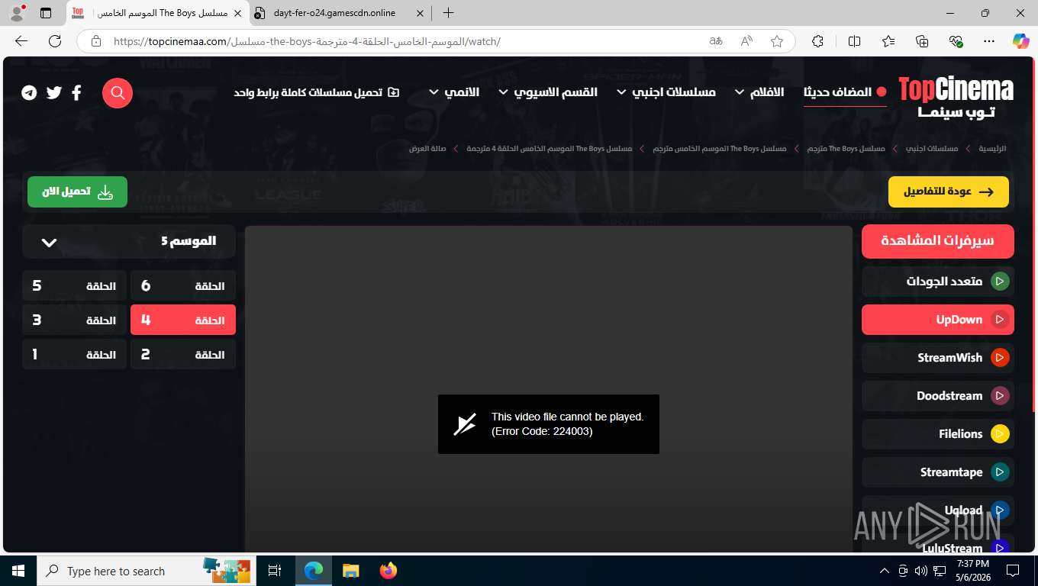Select the Streamtape server
The image size is (1038, 586).
(938, 472)
